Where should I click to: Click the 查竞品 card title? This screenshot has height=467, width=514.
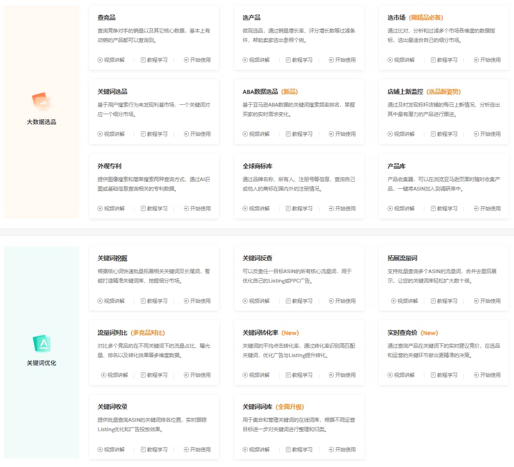(106, 18)
